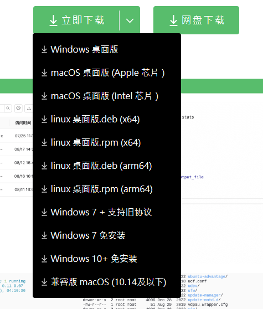
Task: Click the 访问时间 column header
Action: point(23,123)
